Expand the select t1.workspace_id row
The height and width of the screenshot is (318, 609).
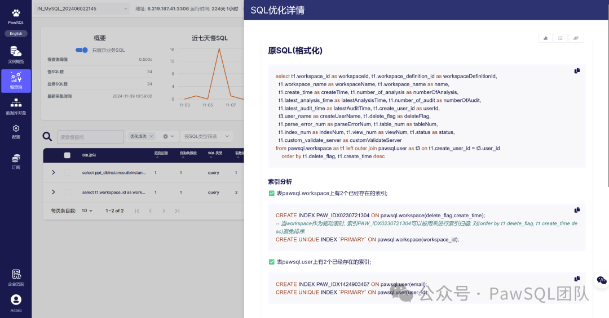(x=53, y=192)
